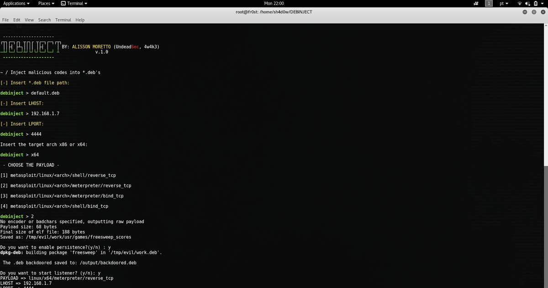Click the Terminal icon in top panel
This screenshot has height=288, width=548.
pyautogui.click(x=63, y=3)
